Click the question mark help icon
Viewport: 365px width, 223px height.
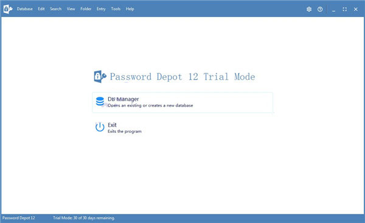pos(320,9)
